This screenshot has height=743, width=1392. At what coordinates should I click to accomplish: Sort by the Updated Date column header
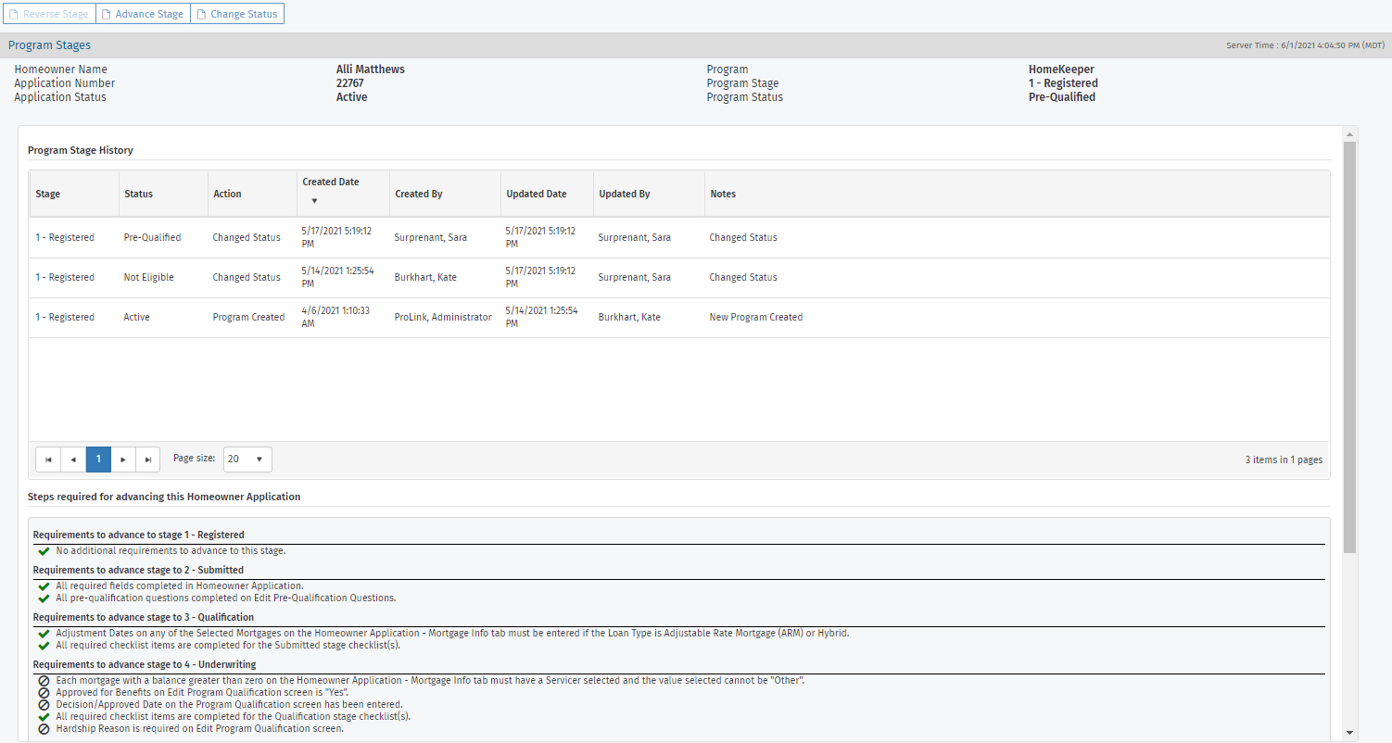(x=537, y=194)
